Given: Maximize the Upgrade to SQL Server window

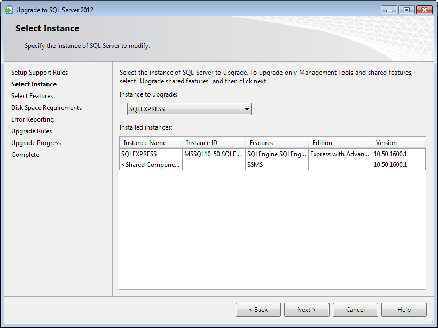Looking at the screenshot, I should click(406, 10).
